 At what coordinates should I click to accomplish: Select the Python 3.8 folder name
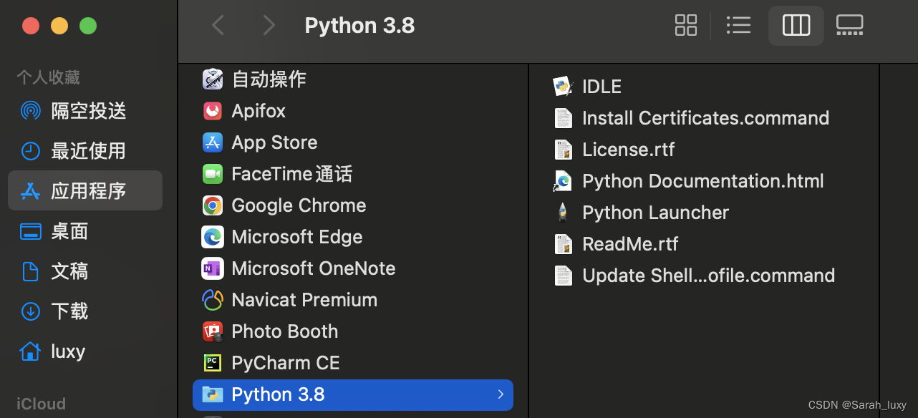[x=279, y=394]
